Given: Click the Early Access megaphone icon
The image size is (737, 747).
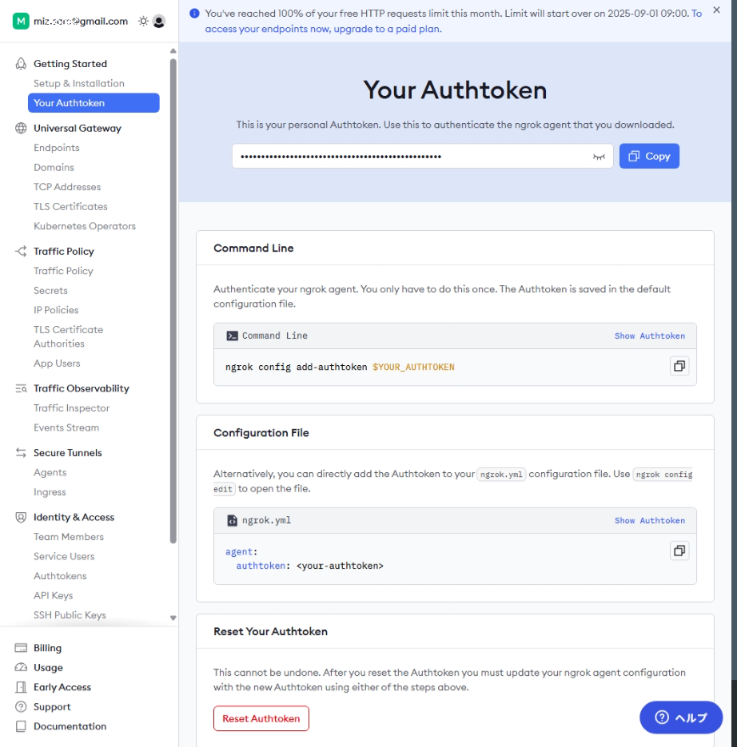Looking at the screenshot, I should tap(22, 687).
